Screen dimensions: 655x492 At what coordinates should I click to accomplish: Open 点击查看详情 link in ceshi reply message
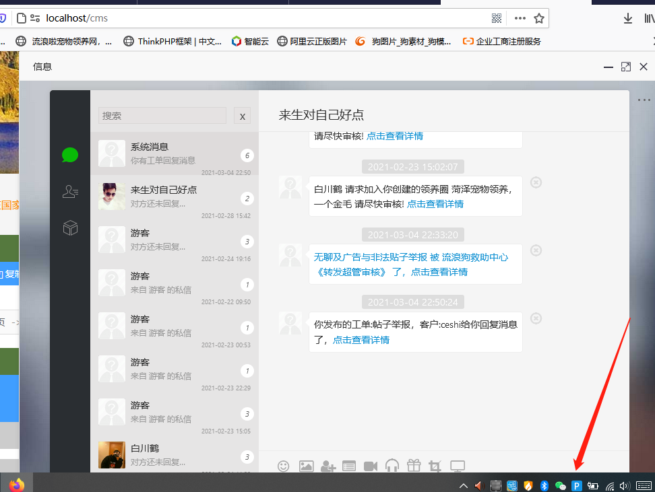(x=361, y=340)
